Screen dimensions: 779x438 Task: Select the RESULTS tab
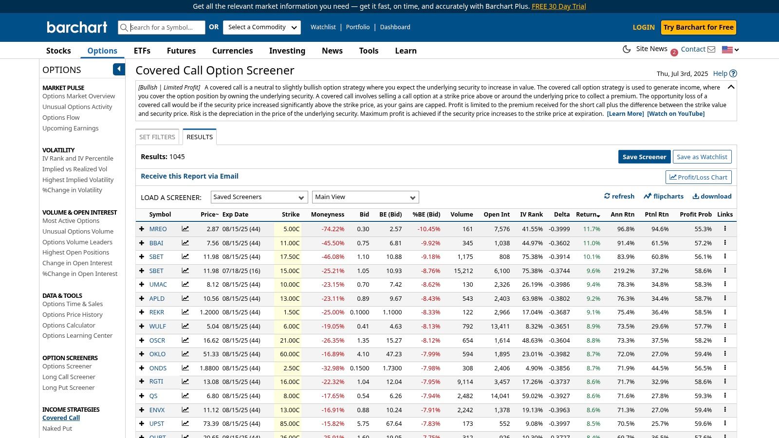pos(200,137)
